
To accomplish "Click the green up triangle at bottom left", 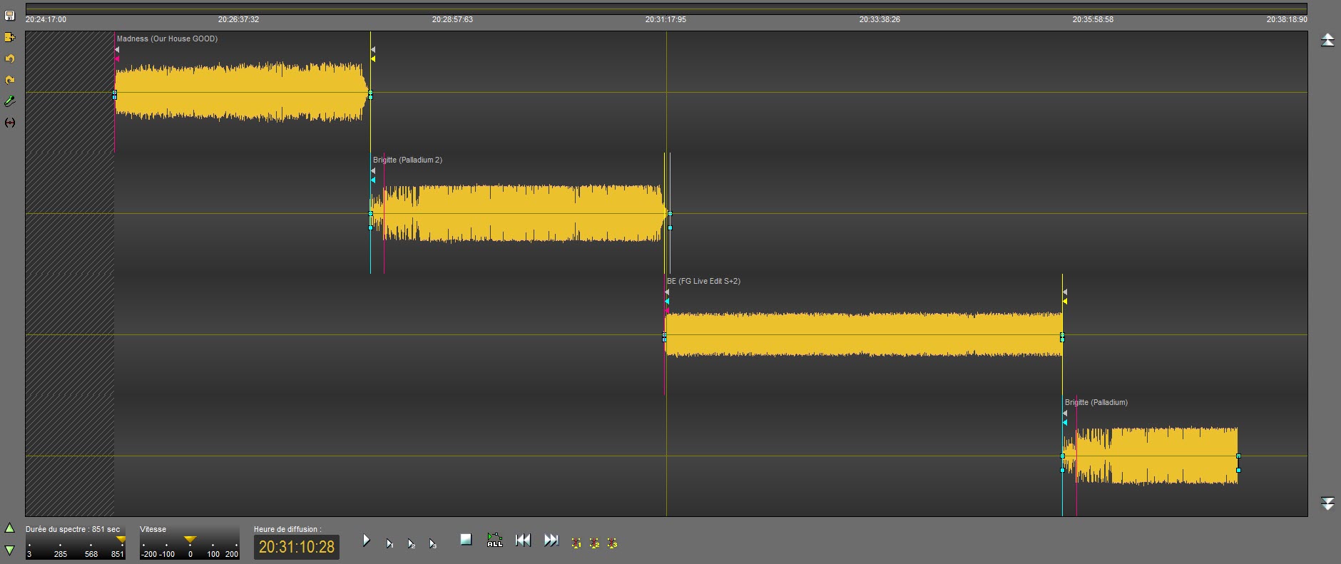I will [10, 528].
